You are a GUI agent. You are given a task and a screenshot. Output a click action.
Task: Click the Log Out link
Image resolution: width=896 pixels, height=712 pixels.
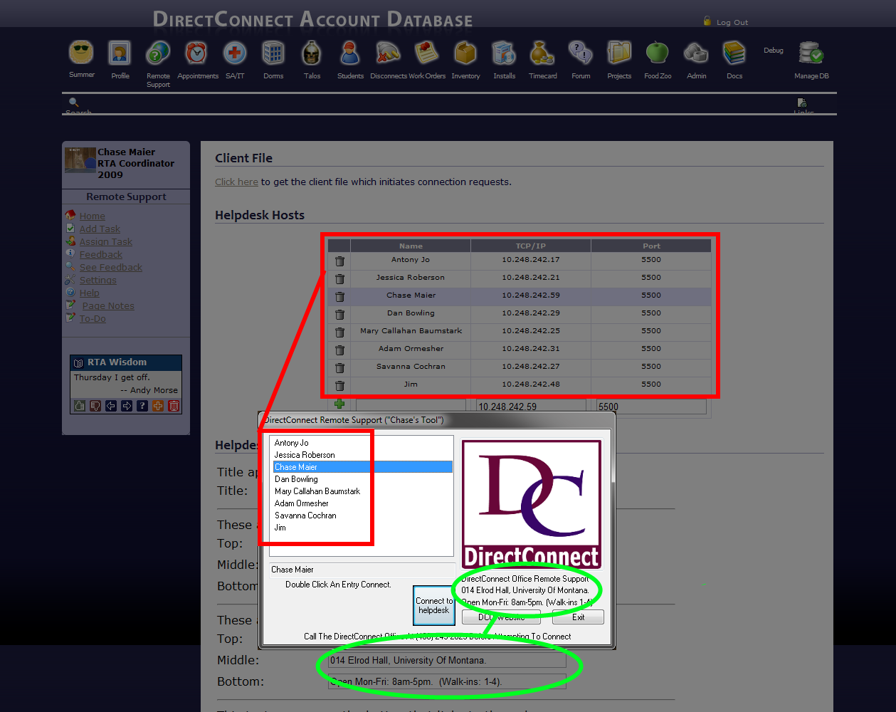tap(732, 23)
